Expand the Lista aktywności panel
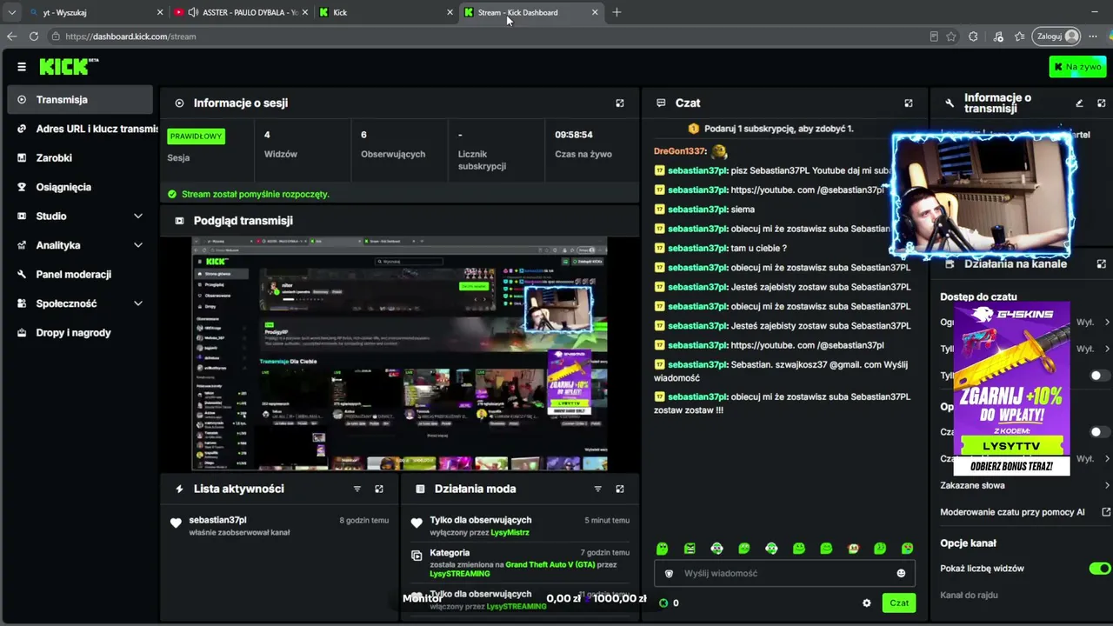The width and height of the screenshot is (1113, 626). (379, 489)
